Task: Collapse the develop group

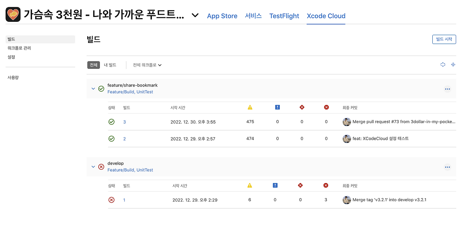Action: (x=93, y=167)
